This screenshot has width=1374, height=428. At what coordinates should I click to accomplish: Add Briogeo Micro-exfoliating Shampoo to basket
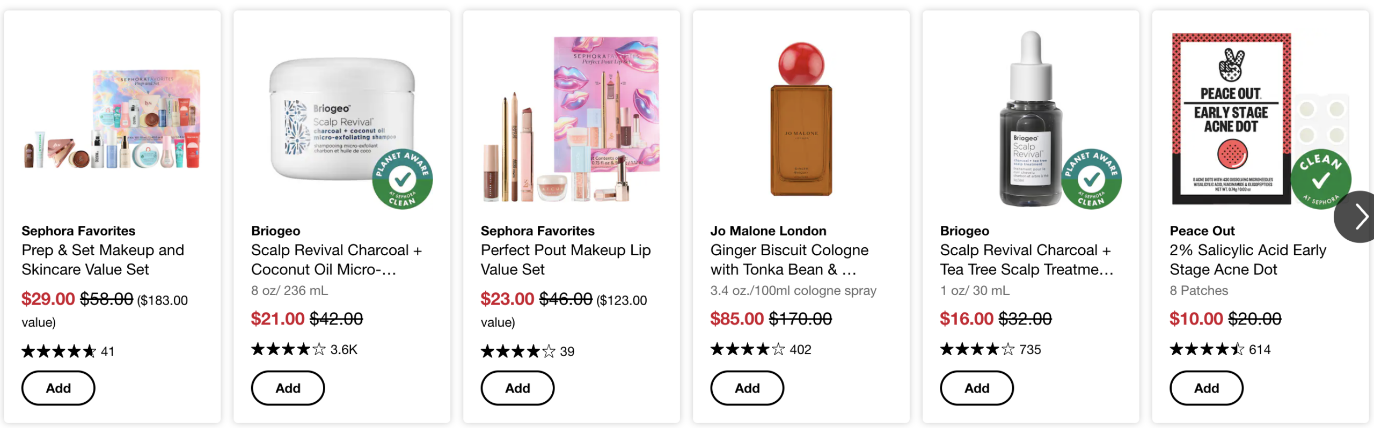point(288,388)
